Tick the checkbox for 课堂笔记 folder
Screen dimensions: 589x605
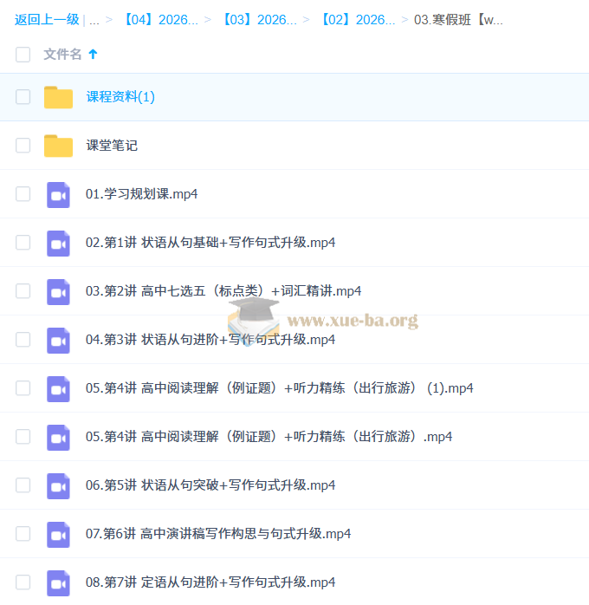pos(23,146)
